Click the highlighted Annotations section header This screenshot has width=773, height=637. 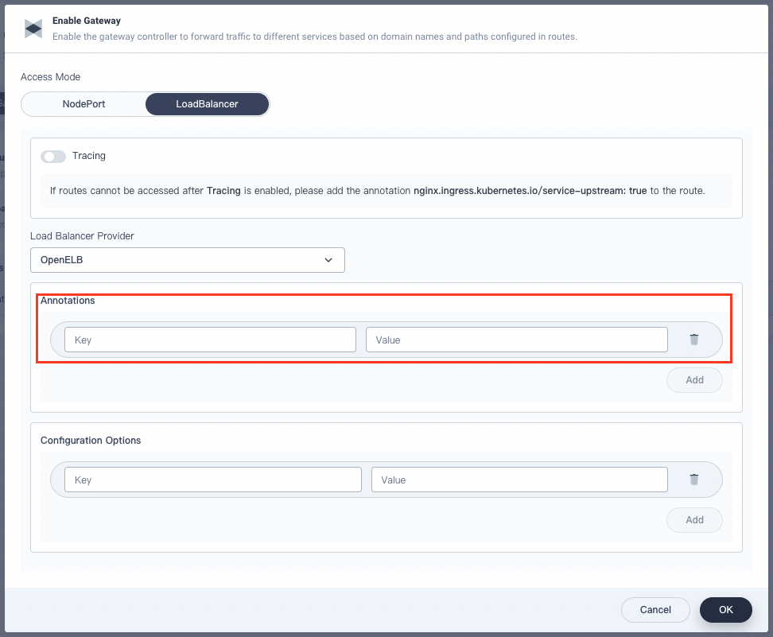(x=68, y=301)
